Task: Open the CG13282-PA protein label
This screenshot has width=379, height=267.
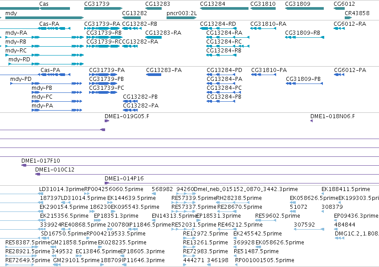Action: click(x=141, y=106)
